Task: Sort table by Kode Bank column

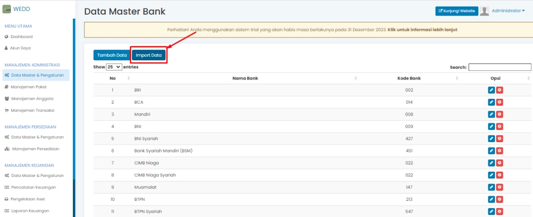Action: [x=409, y=78]
